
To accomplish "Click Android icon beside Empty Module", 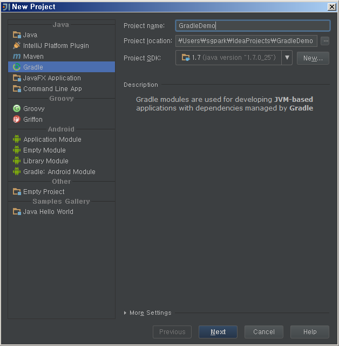I will [17, 150].
